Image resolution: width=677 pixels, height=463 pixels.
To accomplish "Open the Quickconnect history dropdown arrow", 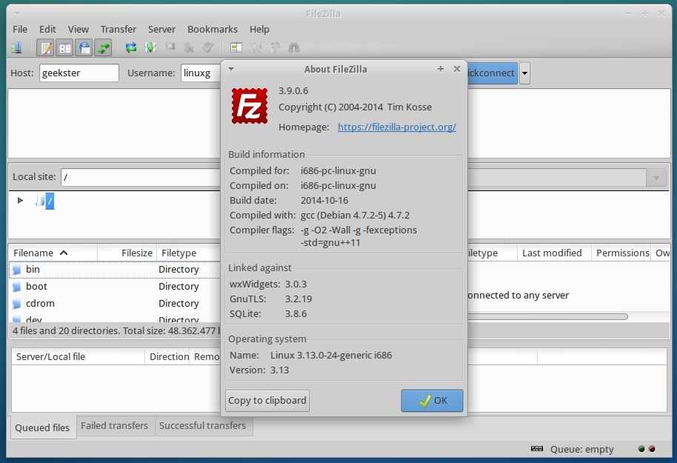I will (524, 73).
